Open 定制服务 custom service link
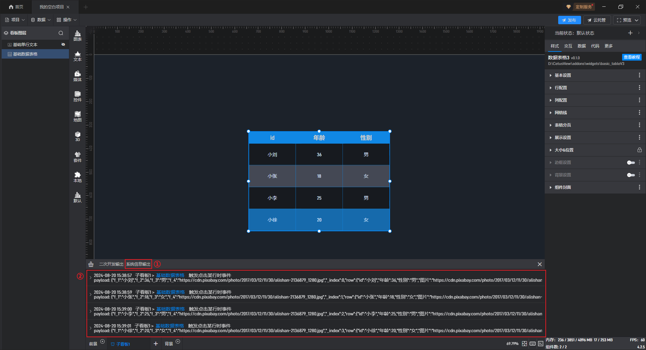The height and width of the screenshot is (350, 646). click(x=583, y=7)
